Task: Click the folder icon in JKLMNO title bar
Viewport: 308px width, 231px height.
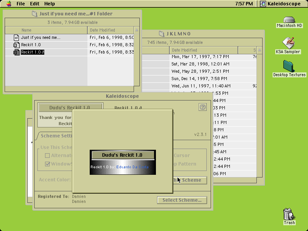Action: [x=161, y=34]
